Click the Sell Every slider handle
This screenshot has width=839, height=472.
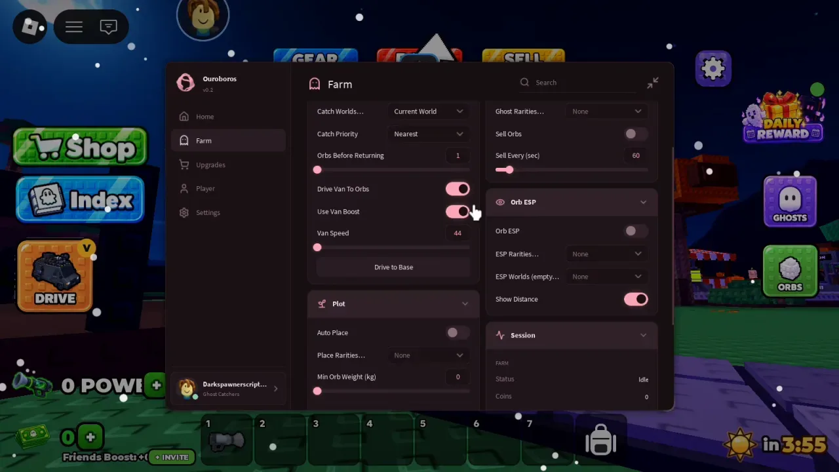[509, 170]
